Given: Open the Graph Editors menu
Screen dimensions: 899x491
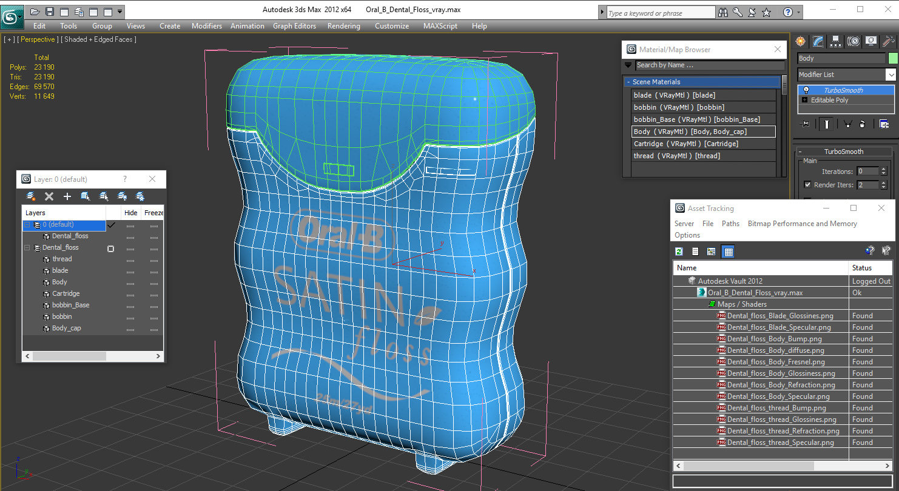Looking at the screenshot, I should [294, 26].
